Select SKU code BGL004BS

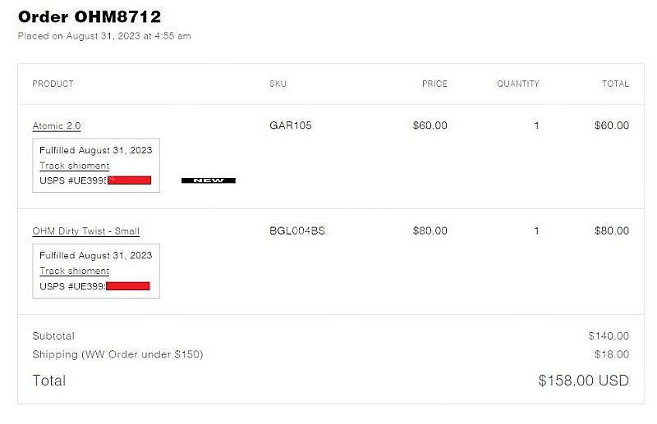297,231
